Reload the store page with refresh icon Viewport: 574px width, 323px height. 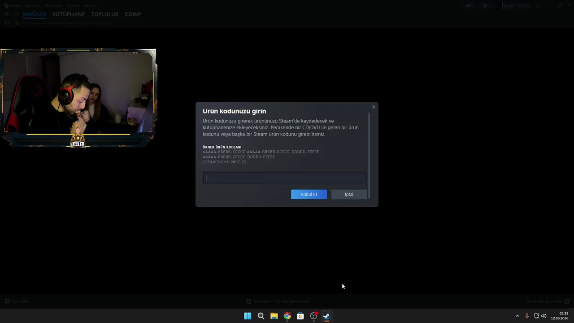[7, 23]
